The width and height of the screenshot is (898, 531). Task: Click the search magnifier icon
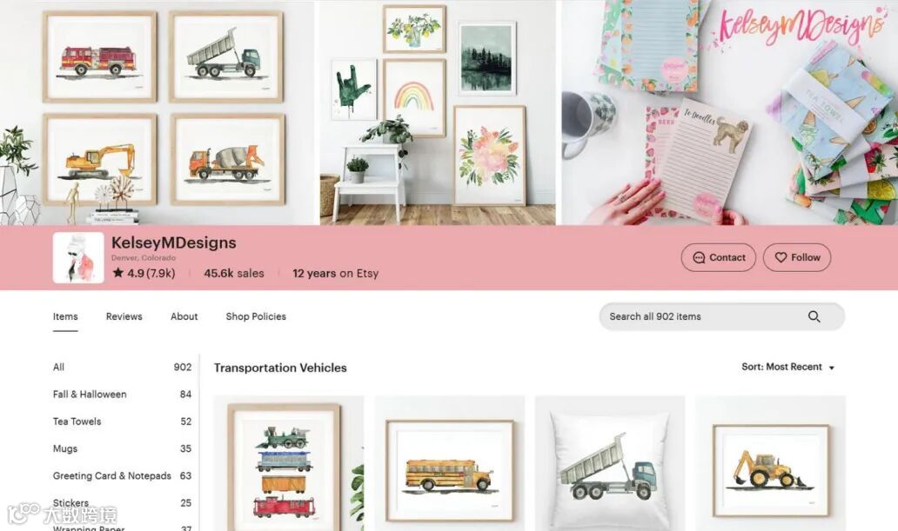click(814, 316)
